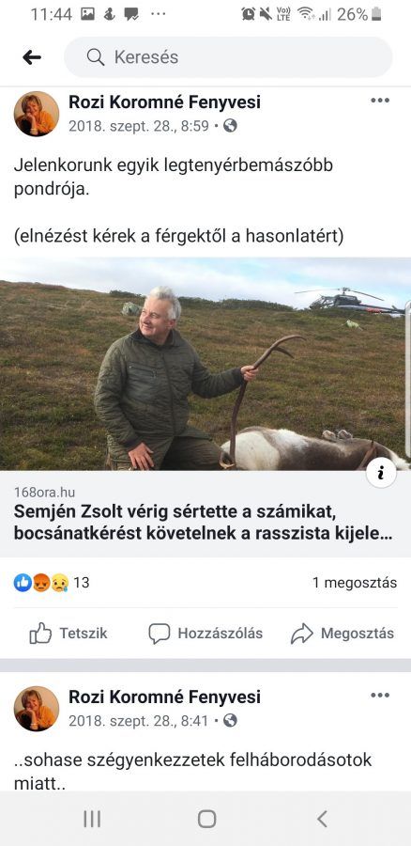Tap the public globe icon on 8:59 post
The image size is (411, 846).
click(230, 126)
